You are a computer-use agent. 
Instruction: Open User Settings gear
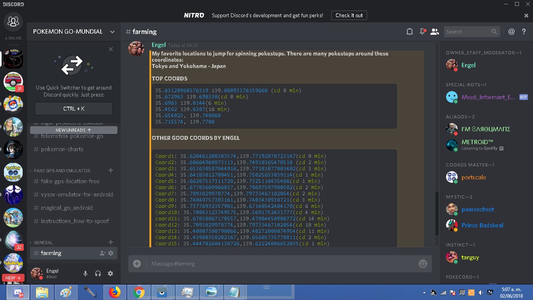(x=110, y=274)
